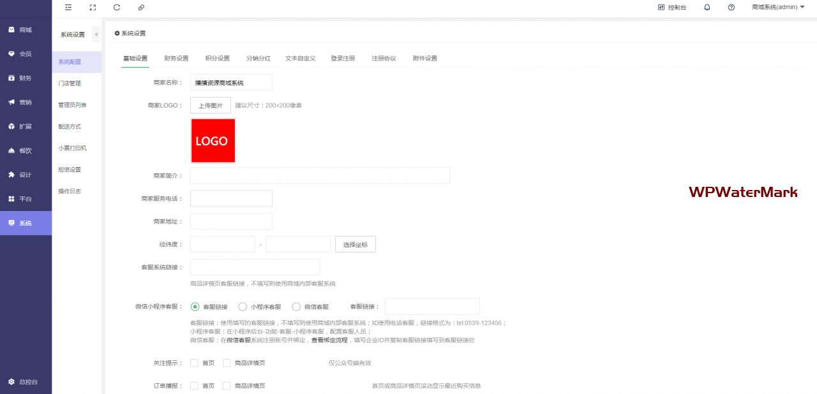Click the link icon in top bar
The width and height of the screenshot is (817, 394).
coord(141,8)
